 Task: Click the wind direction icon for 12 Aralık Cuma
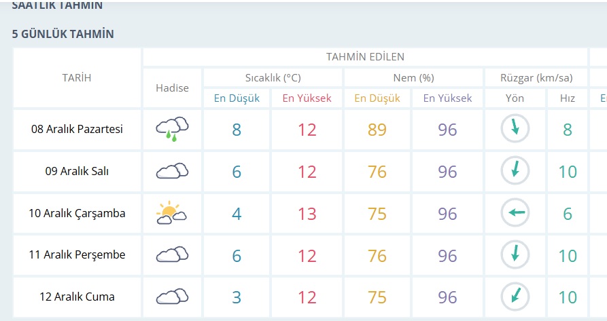(x=515, y=297)
